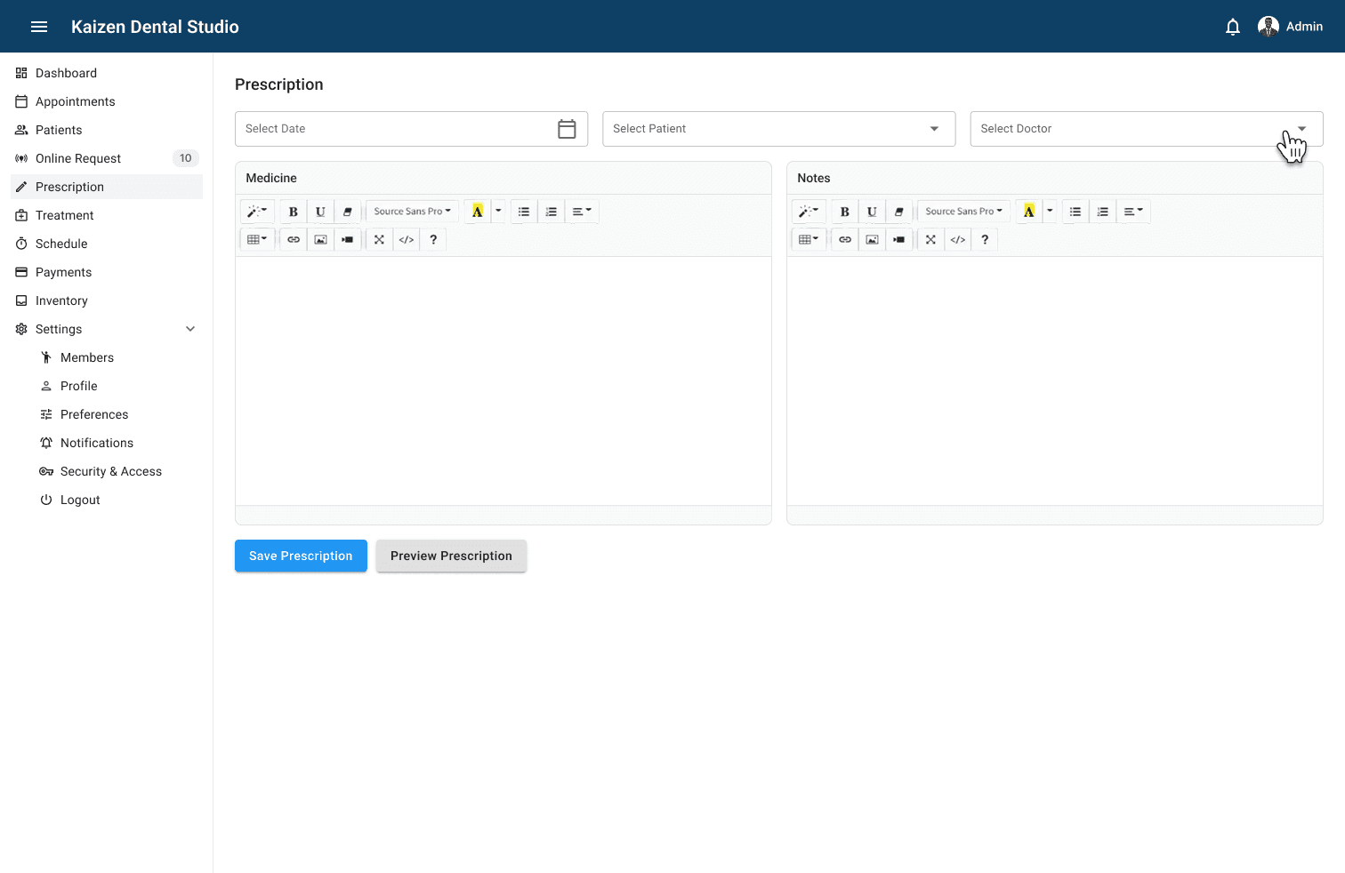Toggle unordered list in the Medicine editor
Viewport: 1345px width, 873px height.
[x=524, y=212]
